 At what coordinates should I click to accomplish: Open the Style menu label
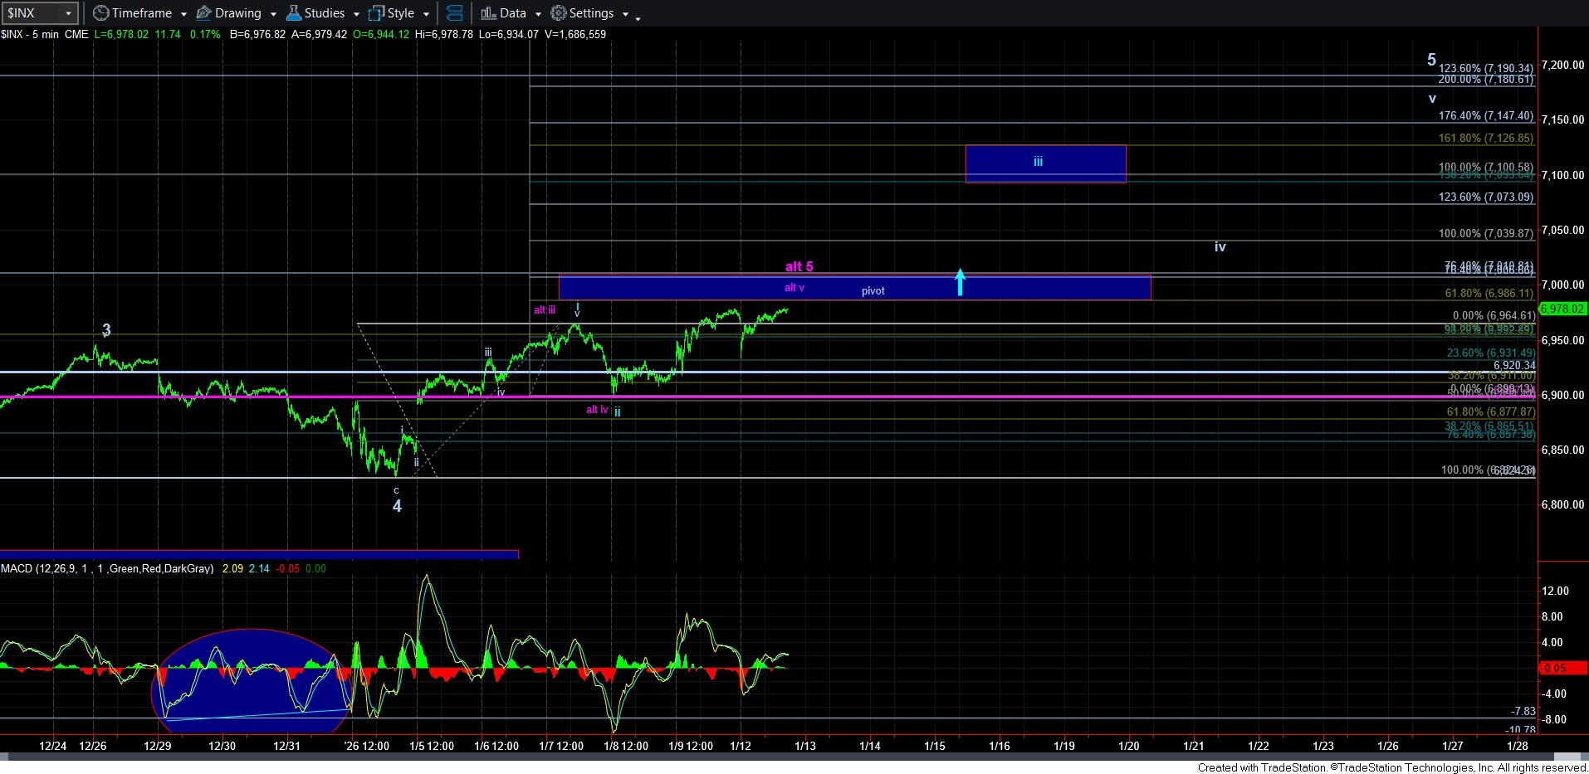point(400,13)
